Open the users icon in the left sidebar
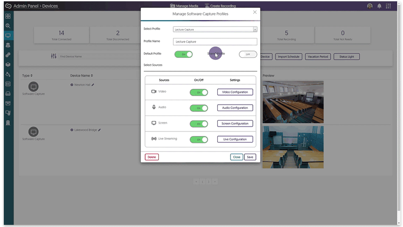Image resolution: width=403 pixels, height=227 pixels. coord(8,45)
